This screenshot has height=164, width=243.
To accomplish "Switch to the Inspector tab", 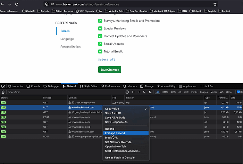I will [16, 86].
